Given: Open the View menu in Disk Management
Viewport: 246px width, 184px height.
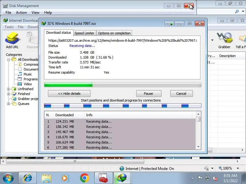Looking at the screenshot, I should click(35, 13).
